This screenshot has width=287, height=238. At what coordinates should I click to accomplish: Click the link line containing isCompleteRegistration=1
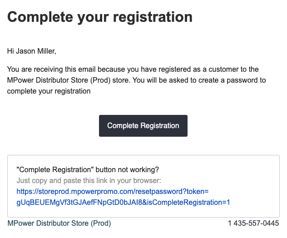[x=123, y=203]
